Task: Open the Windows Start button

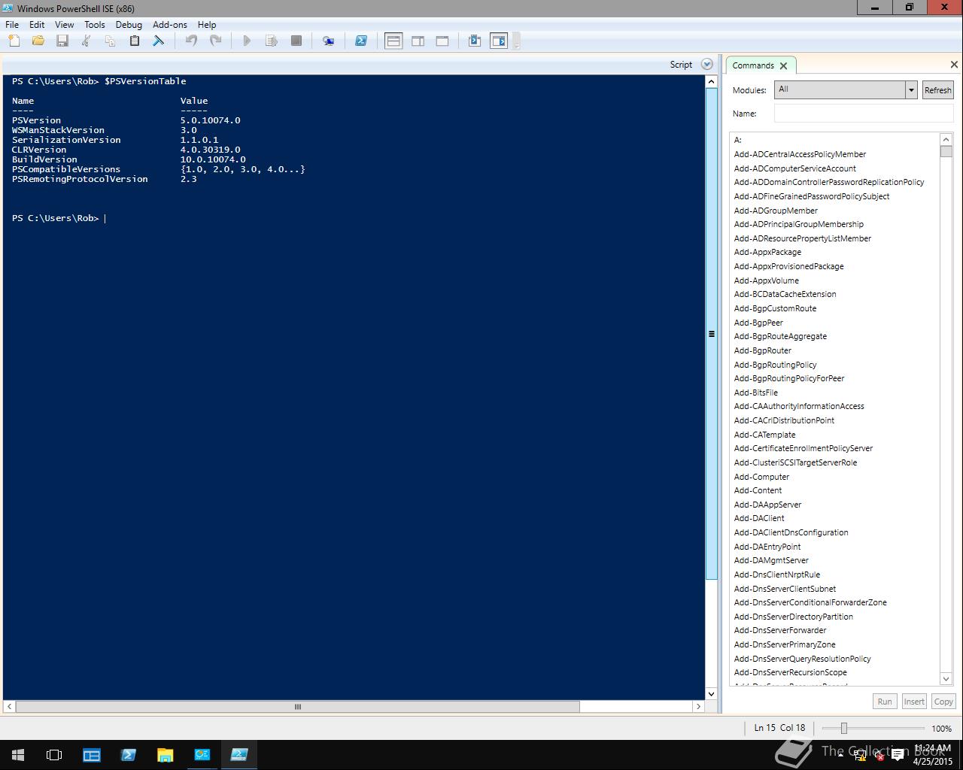Action: point(18,755)
